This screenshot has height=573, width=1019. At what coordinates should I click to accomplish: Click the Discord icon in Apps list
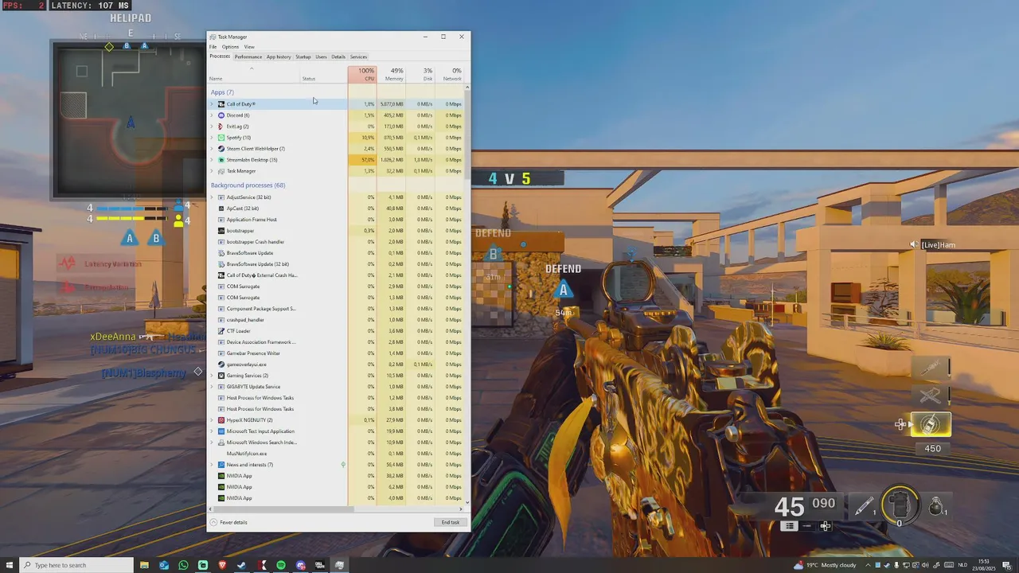coord(221,115)
